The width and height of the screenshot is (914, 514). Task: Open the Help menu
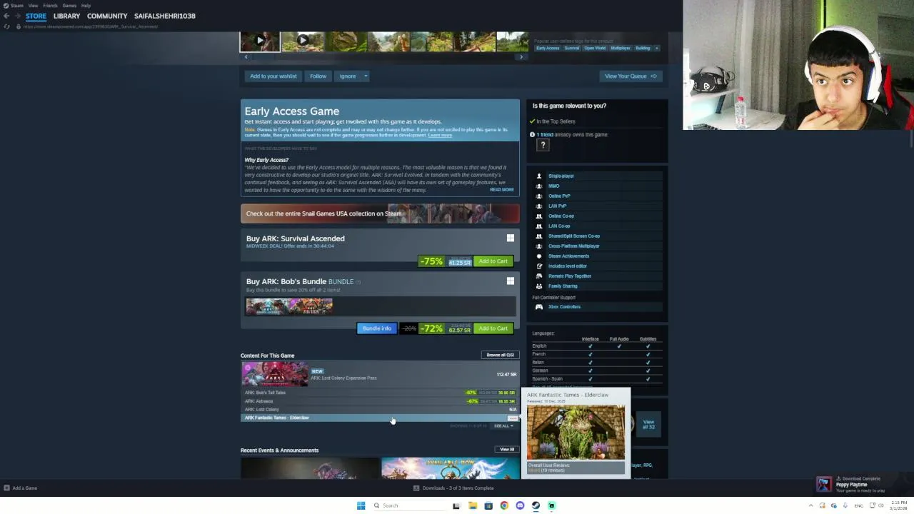tap(86, 5)
